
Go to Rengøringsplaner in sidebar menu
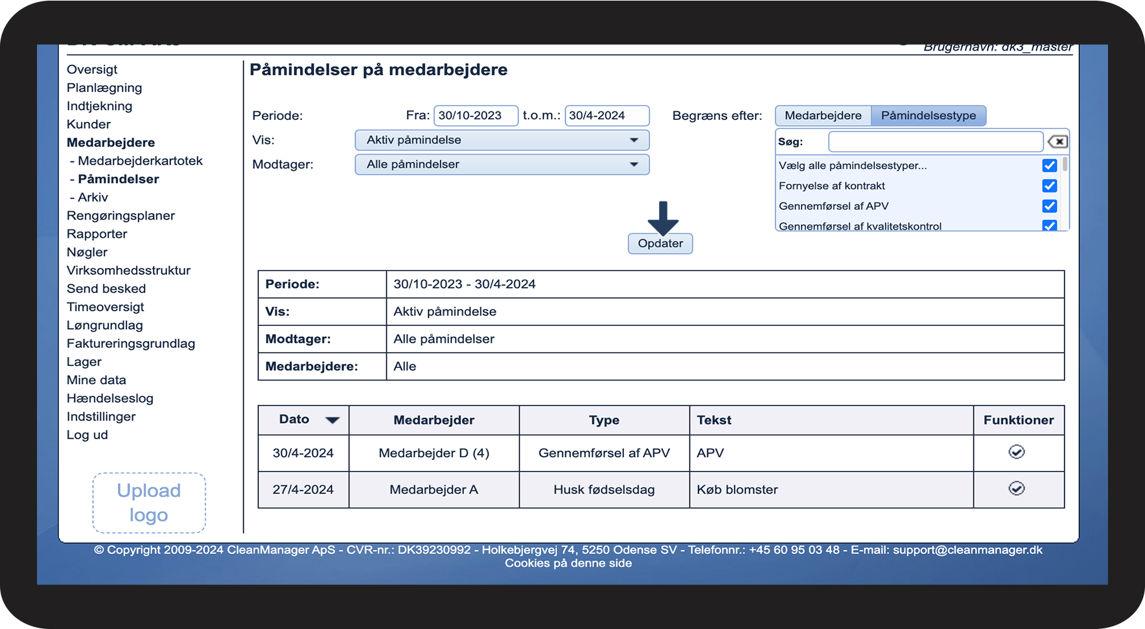[121, 216]
